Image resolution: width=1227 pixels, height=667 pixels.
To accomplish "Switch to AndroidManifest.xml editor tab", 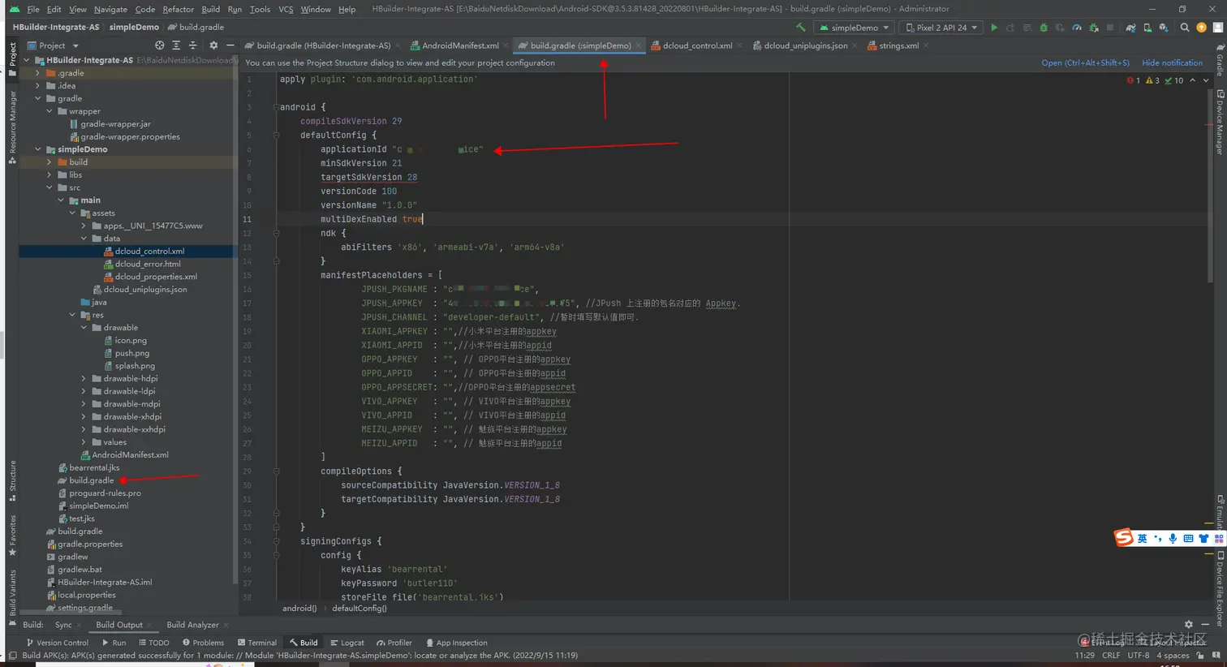I will pyautogui.click(x=459, y=45).
